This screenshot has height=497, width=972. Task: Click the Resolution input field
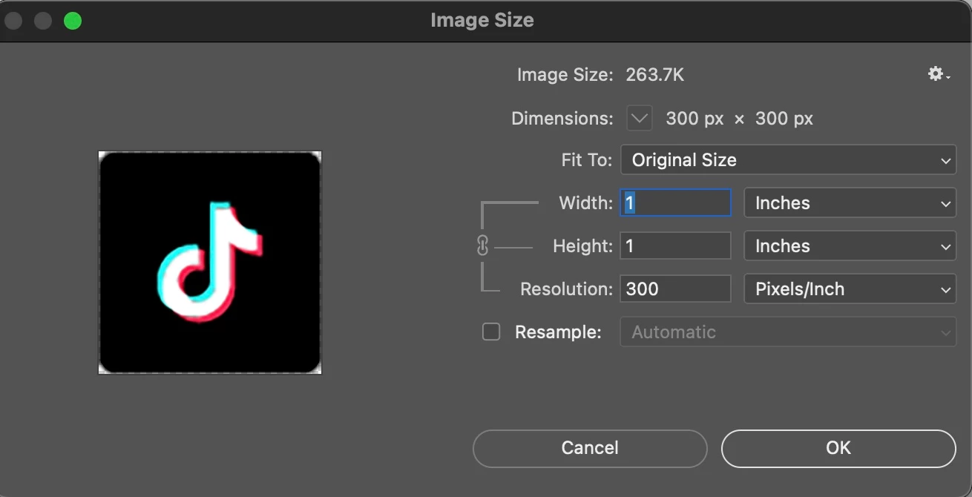click(x=676, y=289)
